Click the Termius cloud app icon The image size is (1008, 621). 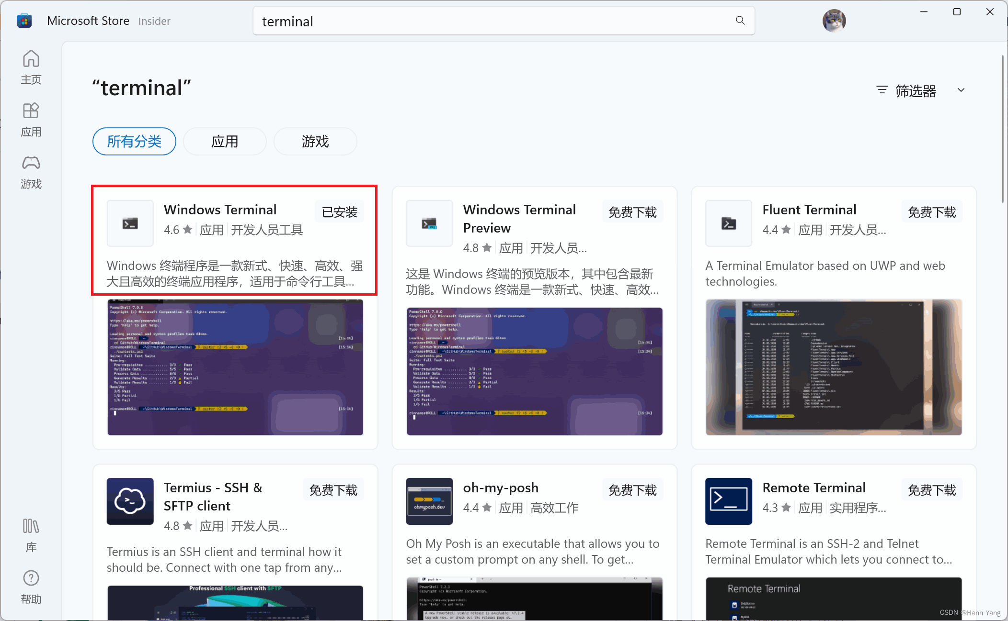[x=130, y=501]
